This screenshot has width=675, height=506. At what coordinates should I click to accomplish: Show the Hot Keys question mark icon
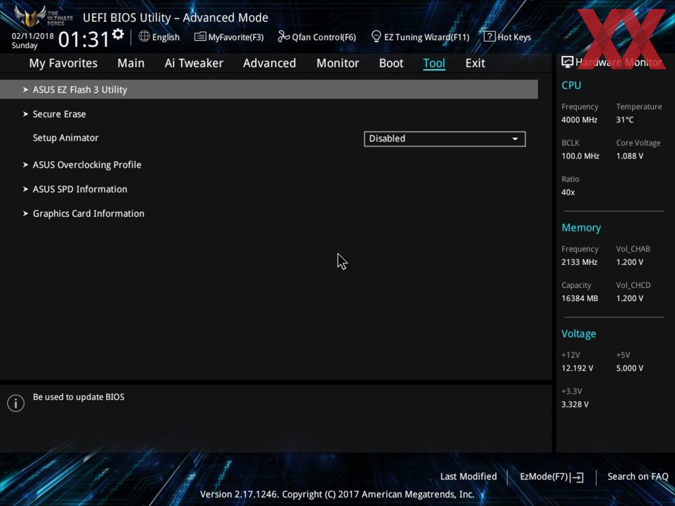pyautogui.click(x=489, y=36)
